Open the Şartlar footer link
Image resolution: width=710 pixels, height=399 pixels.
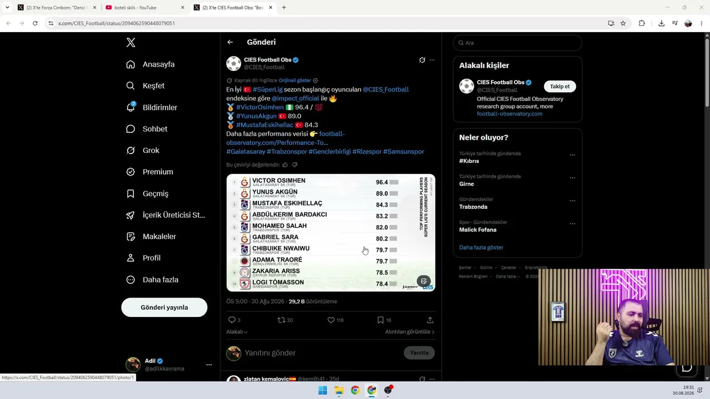coord(465,268)
